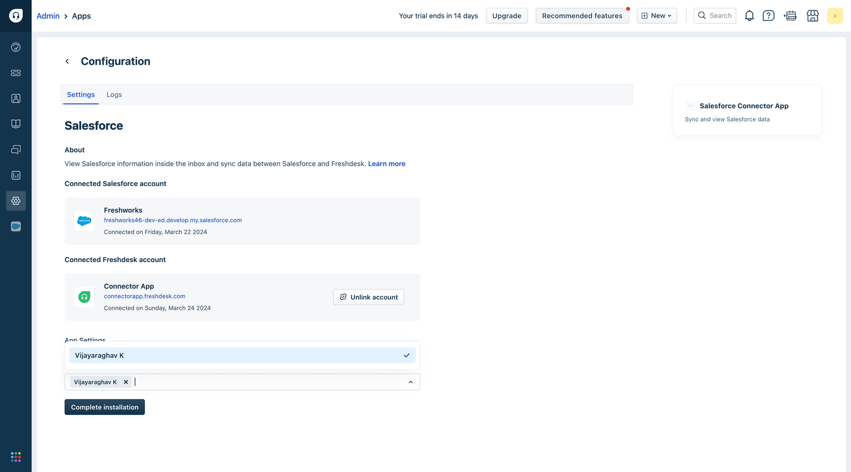Screen dimensions: 851x472
Task: Open the Admin gear sidebar icon
Action: pos(16,200)
